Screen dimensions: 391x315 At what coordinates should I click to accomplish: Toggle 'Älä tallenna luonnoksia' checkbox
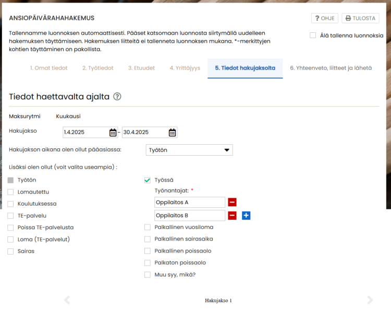pyautogui.click(x=313, y=35)
